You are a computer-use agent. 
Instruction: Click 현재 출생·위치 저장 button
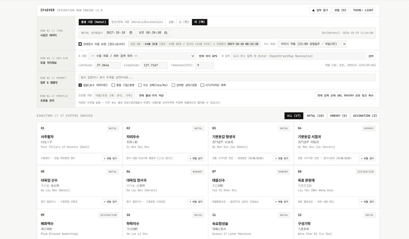(x=151, y=95)
